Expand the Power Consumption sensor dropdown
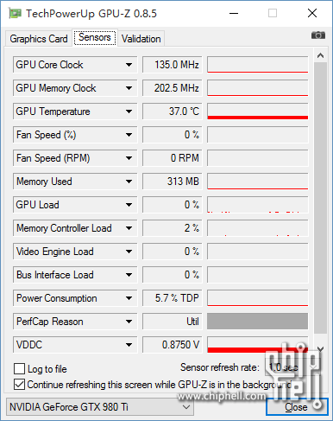The image size is (333, 421). (x=129, y=298)
